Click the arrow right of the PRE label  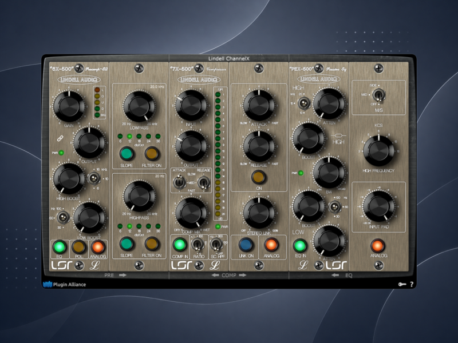(x=123, y=275)
